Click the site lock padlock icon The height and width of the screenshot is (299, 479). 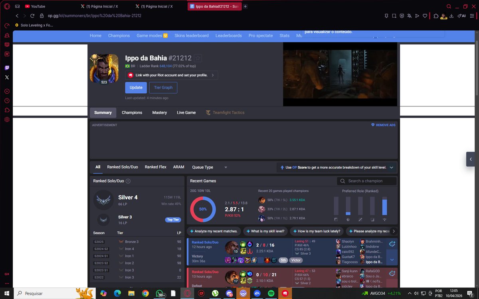42,16
